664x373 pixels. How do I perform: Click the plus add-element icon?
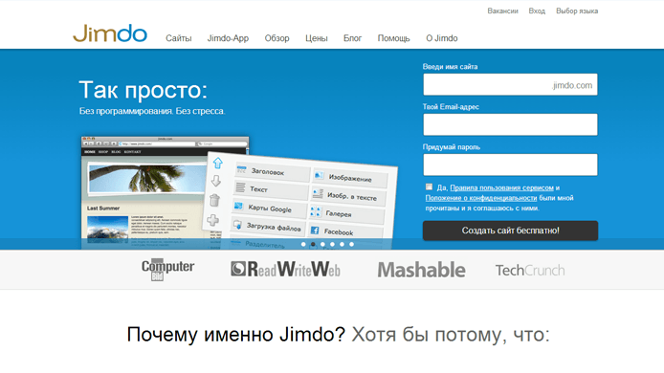[213, 220]
